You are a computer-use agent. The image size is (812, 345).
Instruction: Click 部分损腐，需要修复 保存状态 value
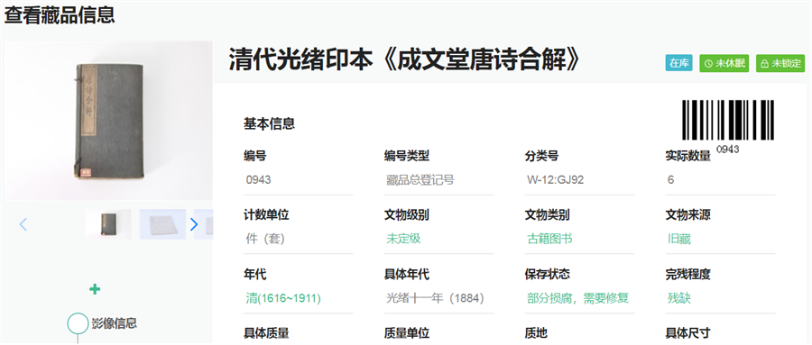[x=578, y=298]
